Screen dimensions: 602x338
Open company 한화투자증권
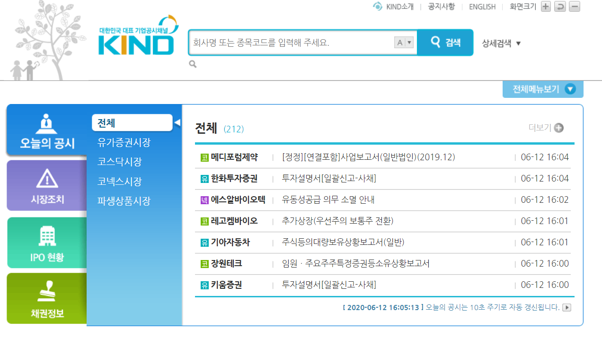[234, 179]
